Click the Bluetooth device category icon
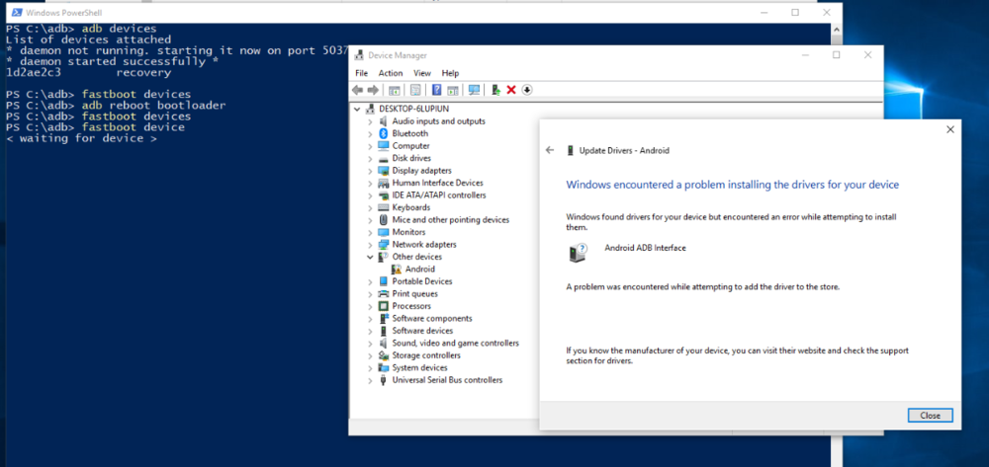 click(x=383, y=133)
